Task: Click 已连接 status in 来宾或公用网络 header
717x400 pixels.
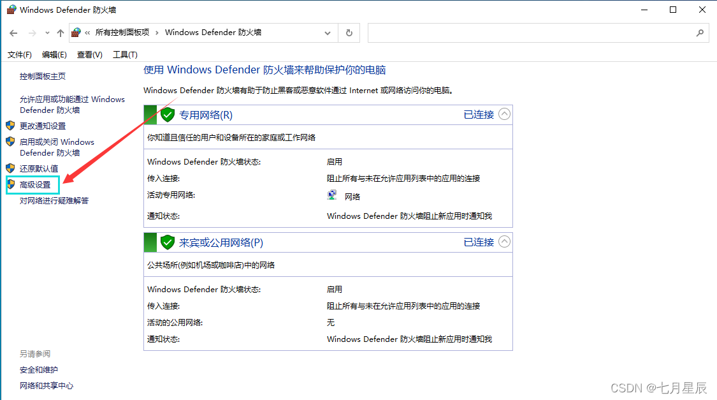Action: pos(479,242)
